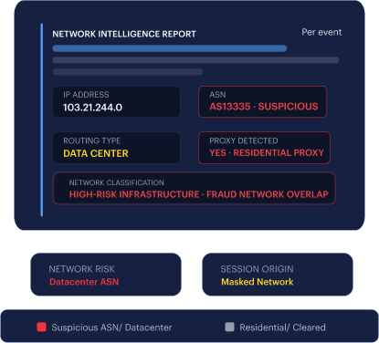The height and width of the screenshot is (343, 379).
Task: Click YES · RESIDENTIAL PROXY value
Action: click(267, 152)
